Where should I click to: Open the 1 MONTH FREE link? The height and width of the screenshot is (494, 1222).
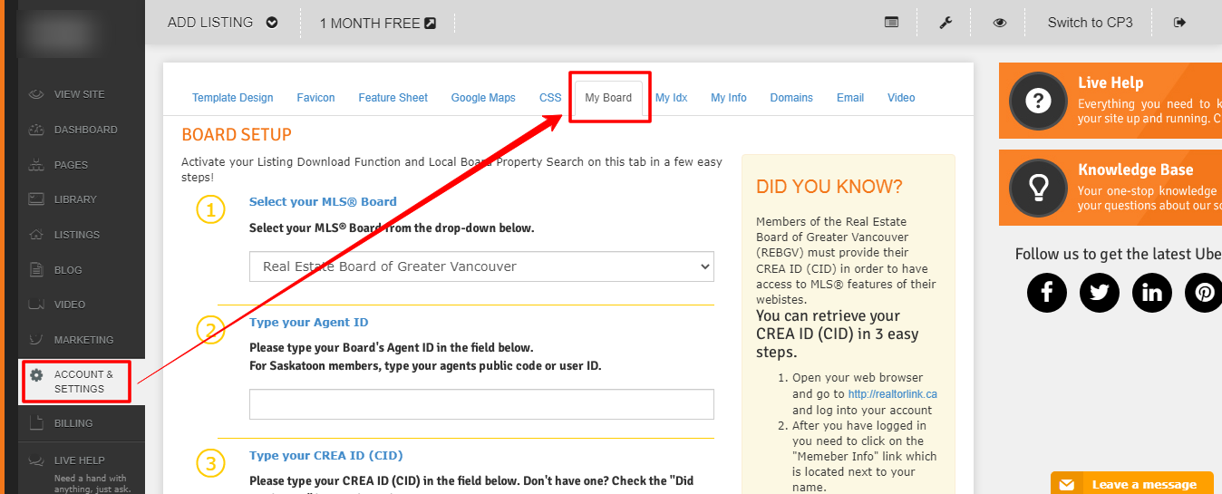coord(377,24)
